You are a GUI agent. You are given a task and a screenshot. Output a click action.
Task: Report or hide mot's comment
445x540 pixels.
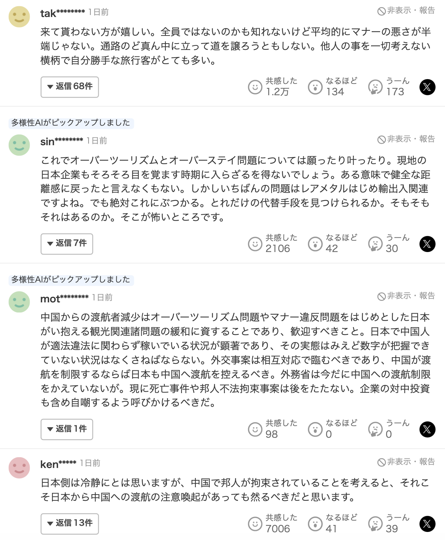406,296
